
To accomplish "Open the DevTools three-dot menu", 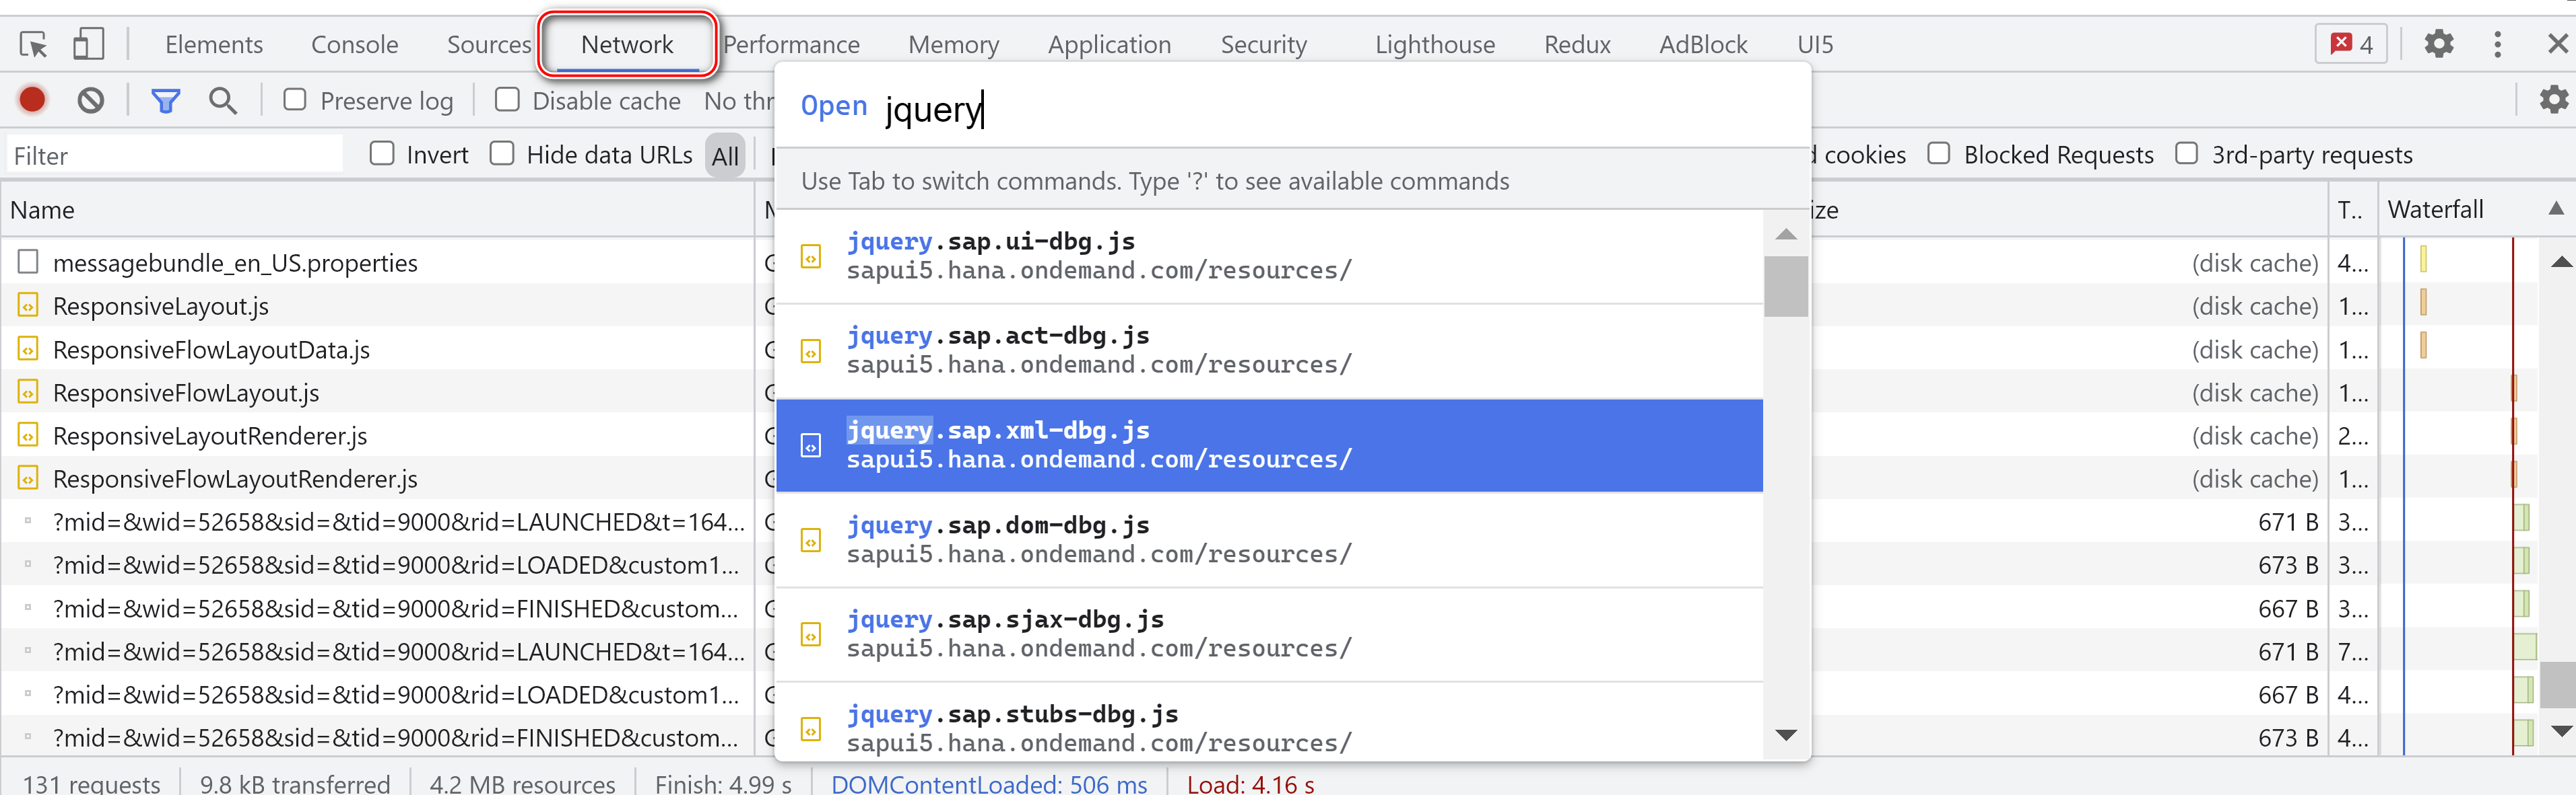I will coord(2497,44).
